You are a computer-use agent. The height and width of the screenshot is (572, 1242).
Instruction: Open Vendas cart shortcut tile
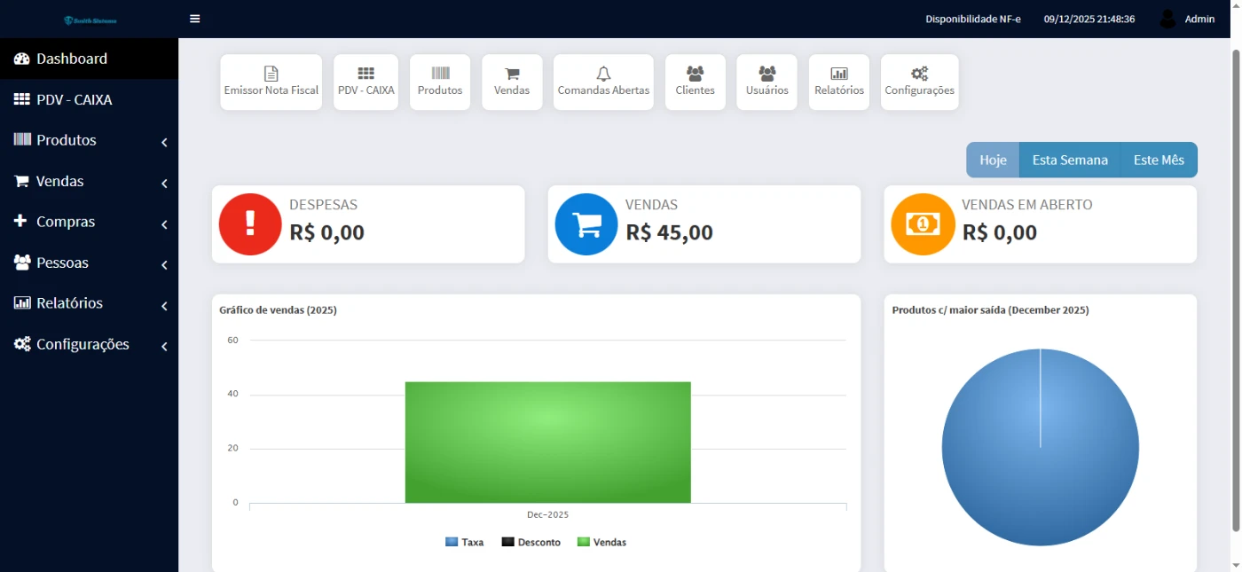[x=512, y=82]
